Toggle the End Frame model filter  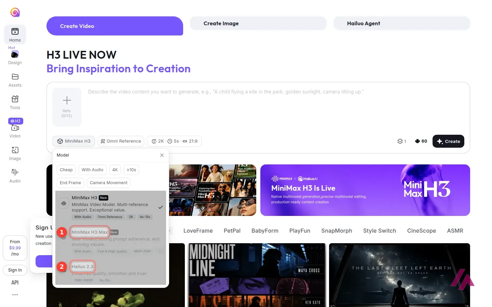click(x=70, y=183)
